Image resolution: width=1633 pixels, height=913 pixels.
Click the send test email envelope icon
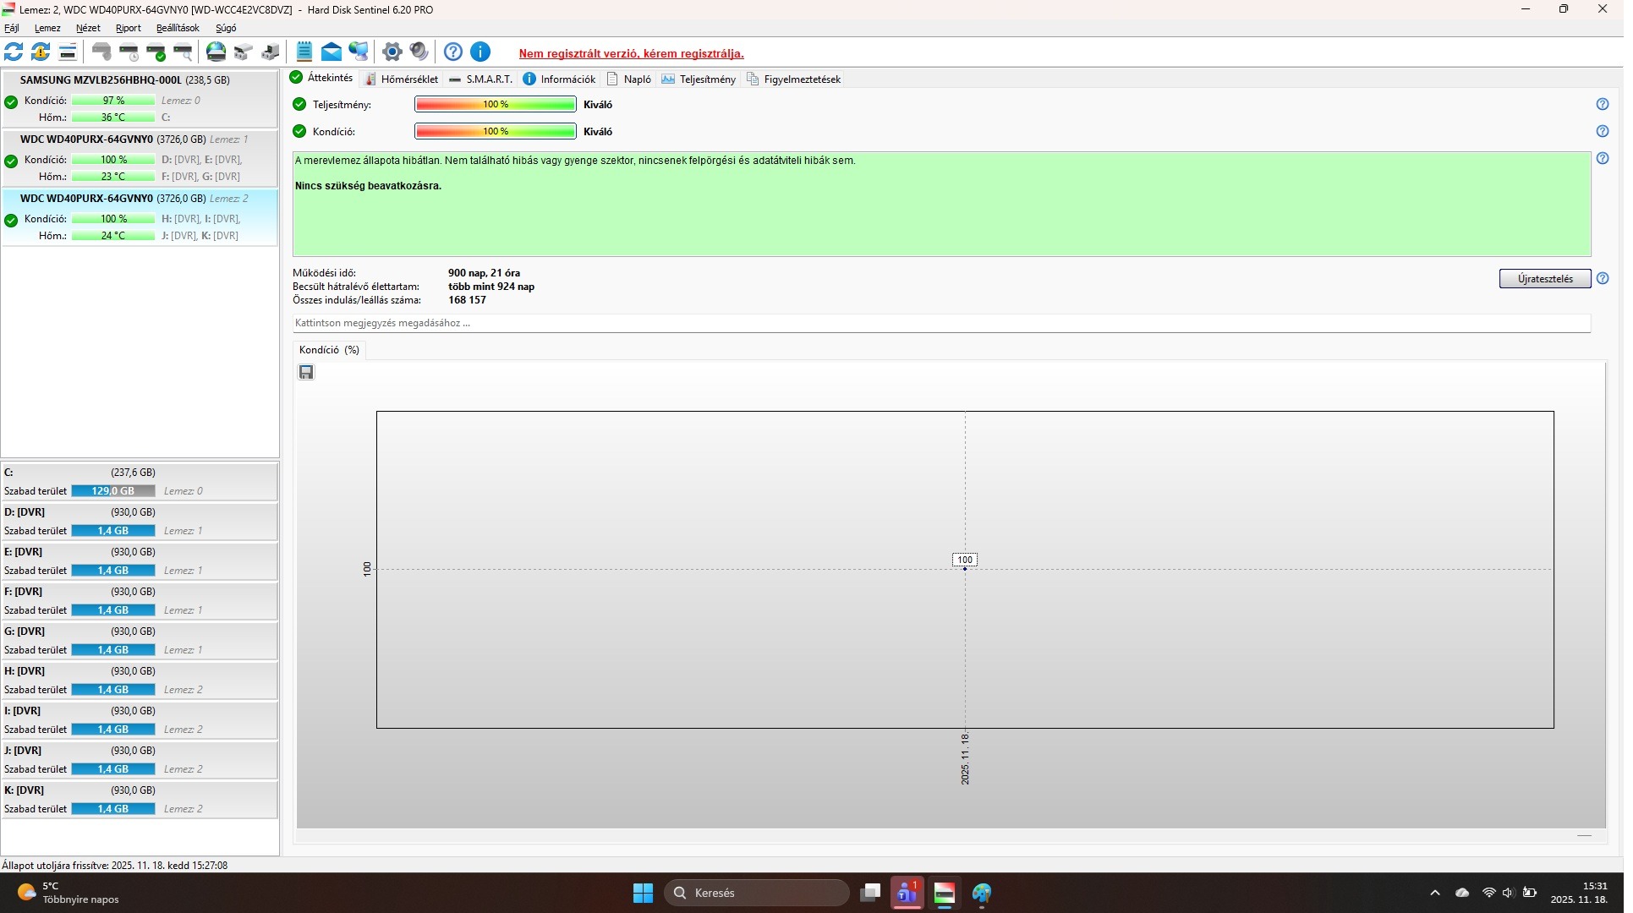coord(332,52)
